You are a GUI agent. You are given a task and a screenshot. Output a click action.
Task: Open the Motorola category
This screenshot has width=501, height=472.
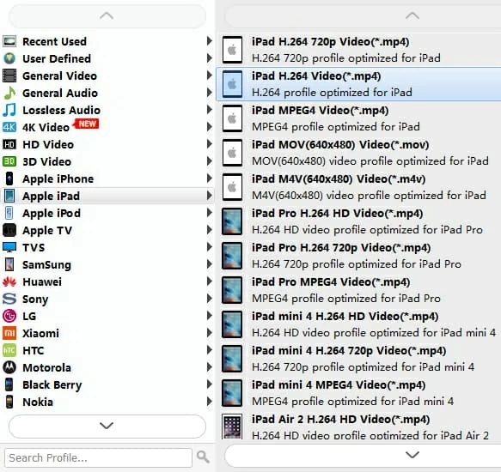[107, 367]
